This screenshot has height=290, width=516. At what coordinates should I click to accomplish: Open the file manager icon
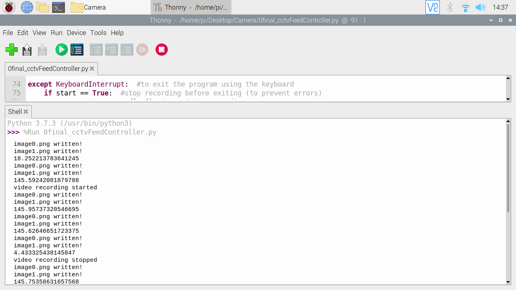click(43, 7)
